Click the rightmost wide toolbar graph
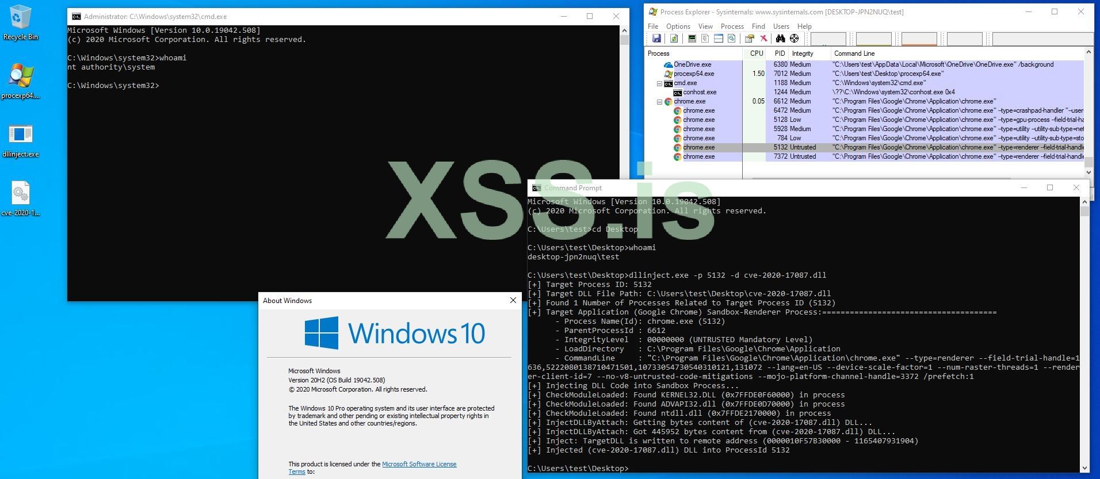Image resolution: width=1100 pixels, height=479 pixels. pyautogui.click(x=1042, y=39)
